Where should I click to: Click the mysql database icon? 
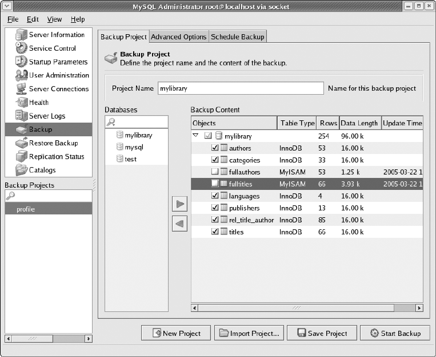pyautogui.click(x=119, y=147)
